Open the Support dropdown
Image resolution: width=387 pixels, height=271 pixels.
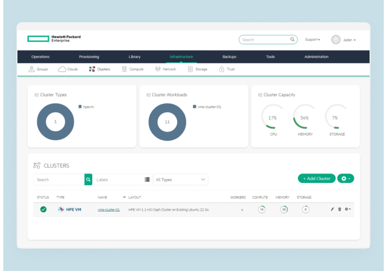pyautogui.click(x=312, y=39)
